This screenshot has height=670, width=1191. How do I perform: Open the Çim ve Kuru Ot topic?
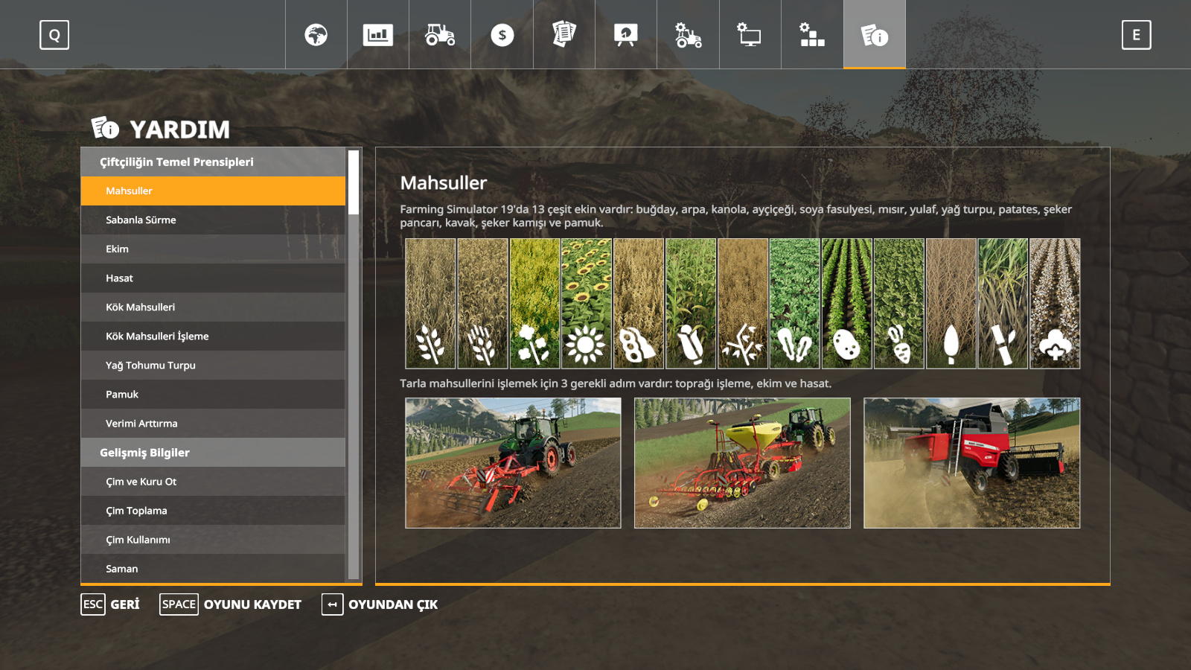[x=213, y=482]
